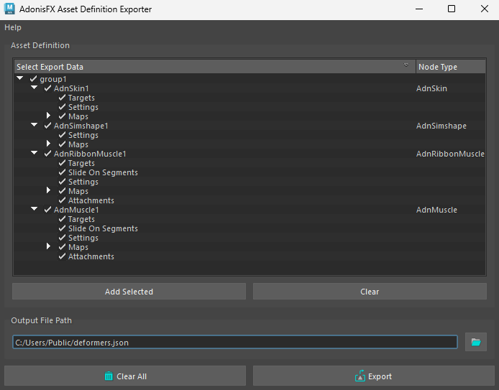Select the AdnSimshape1 row label
The image size is (499, 390).
click(x=81, y=126)
